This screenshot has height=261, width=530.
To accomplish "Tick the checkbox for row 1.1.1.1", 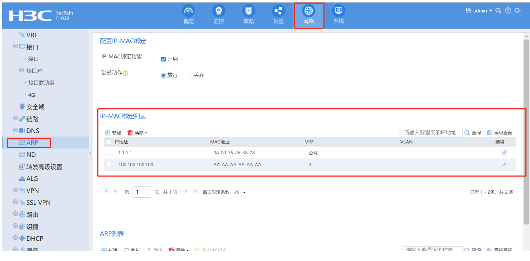I will [109, 152].
